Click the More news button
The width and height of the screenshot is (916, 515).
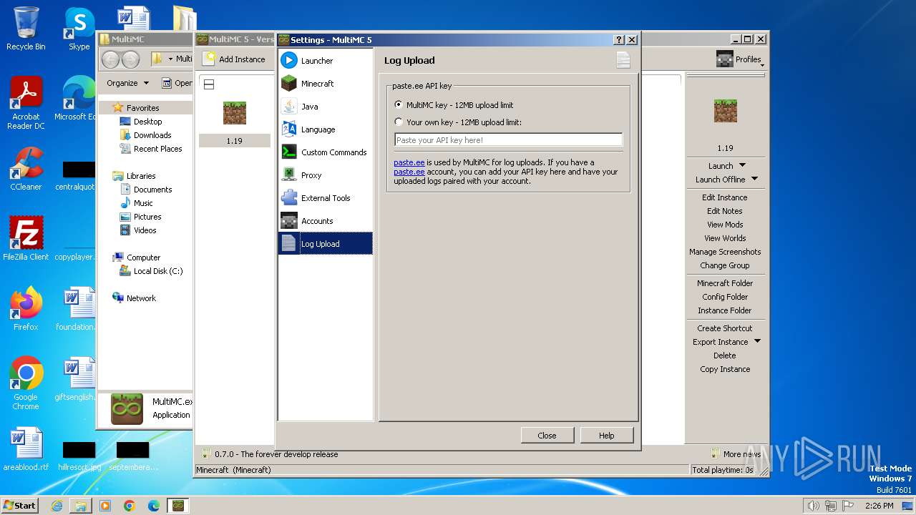point(736,454)
